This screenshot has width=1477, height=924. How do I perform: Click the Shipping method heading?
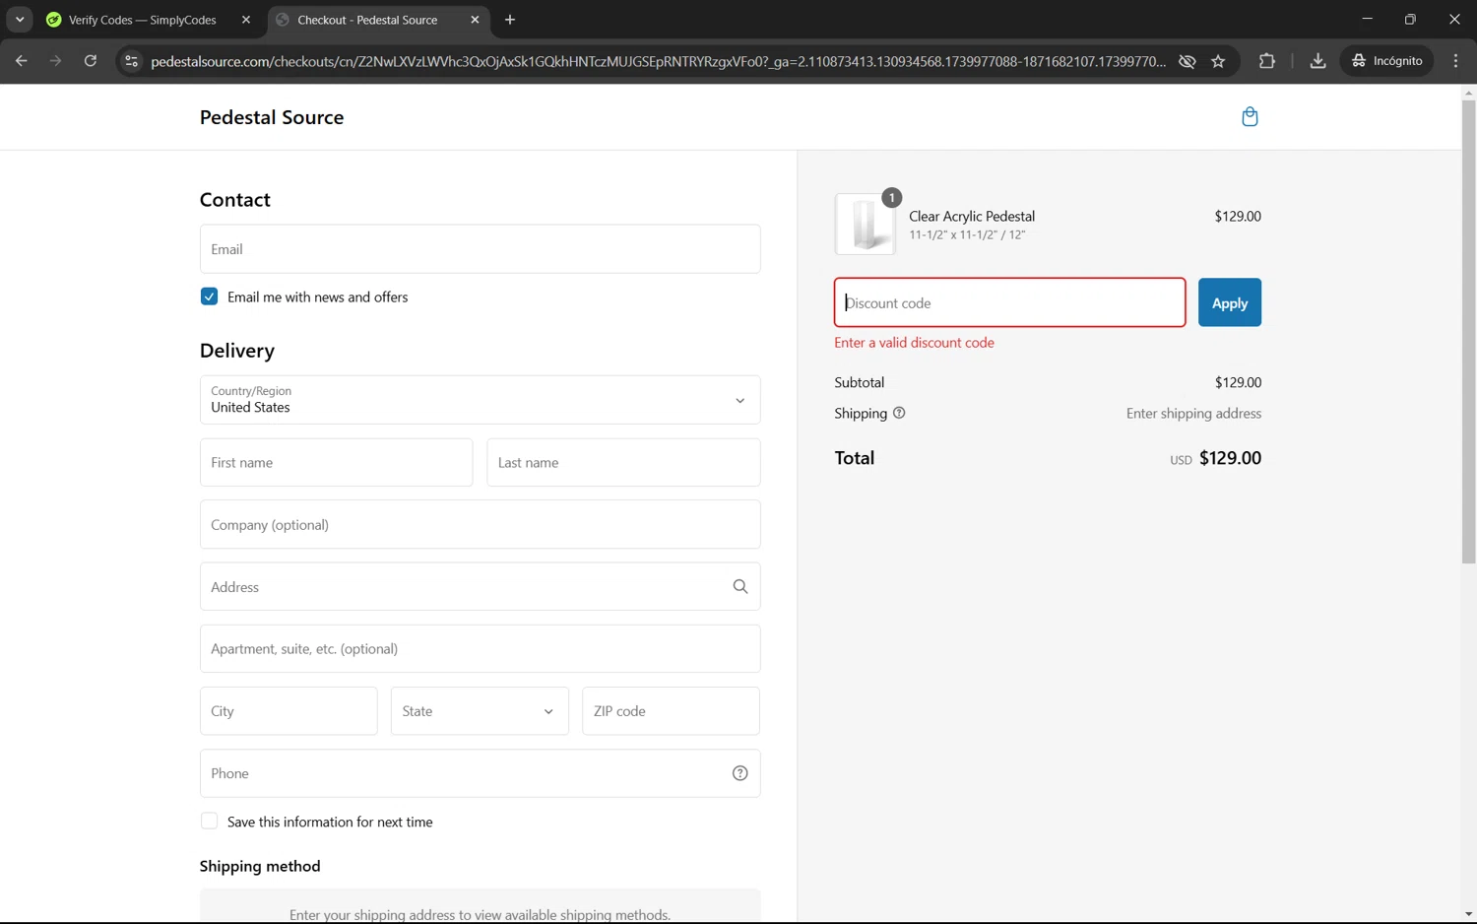[260, 866]
